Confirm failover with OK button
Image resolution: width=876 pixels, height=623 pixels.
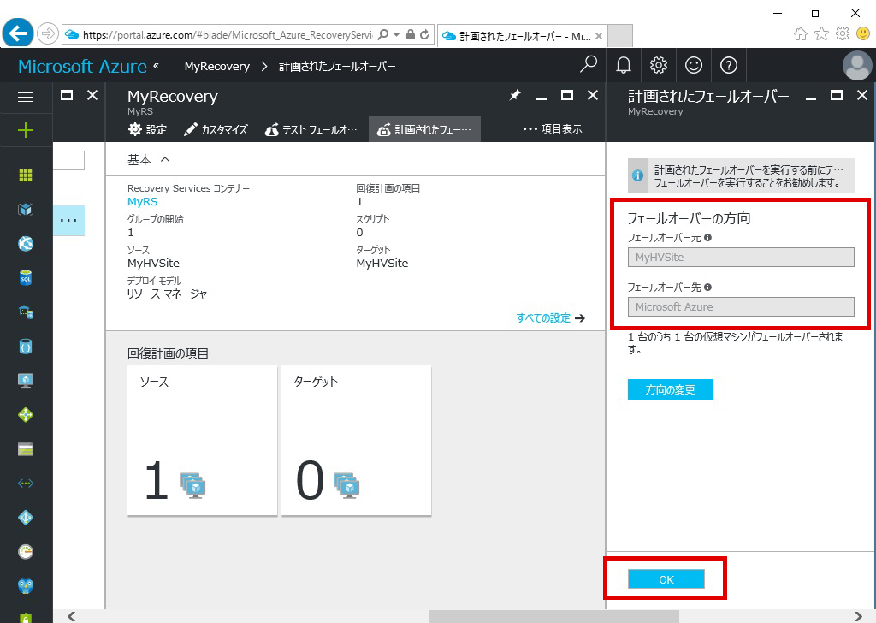[x=666, y=579]
